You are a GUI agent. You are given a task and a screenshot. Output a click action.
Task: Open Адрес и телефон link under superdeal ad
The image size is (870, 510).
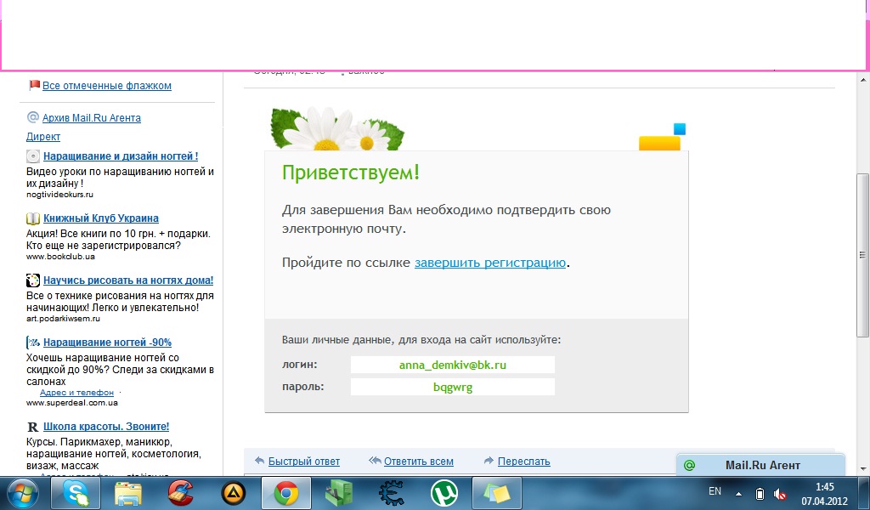(x=76, y=393)
